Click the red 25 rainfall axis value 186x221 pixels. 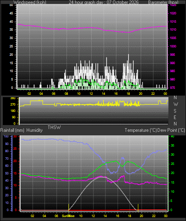point(15,149)
